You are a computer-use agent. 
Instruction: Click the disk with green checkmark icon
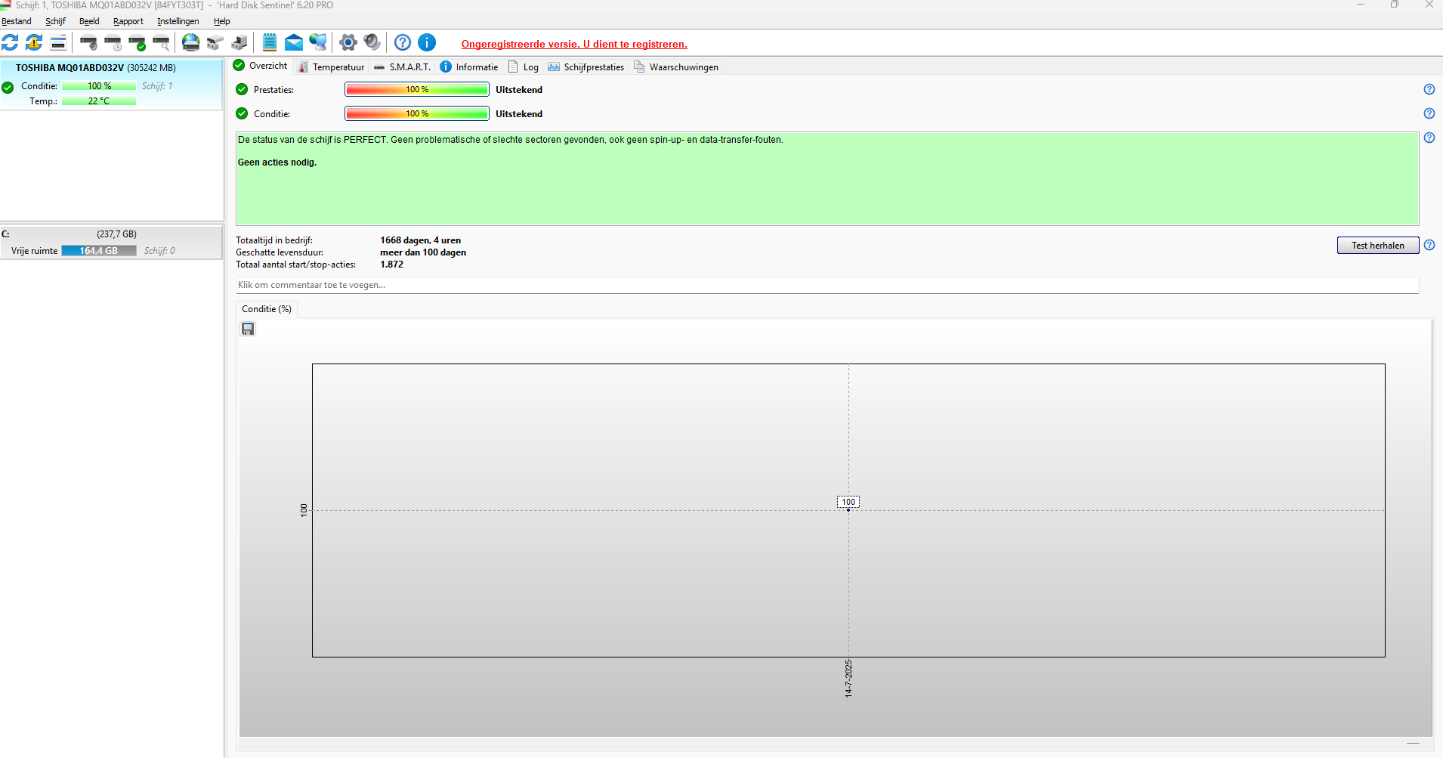click(x=137, y=42)
